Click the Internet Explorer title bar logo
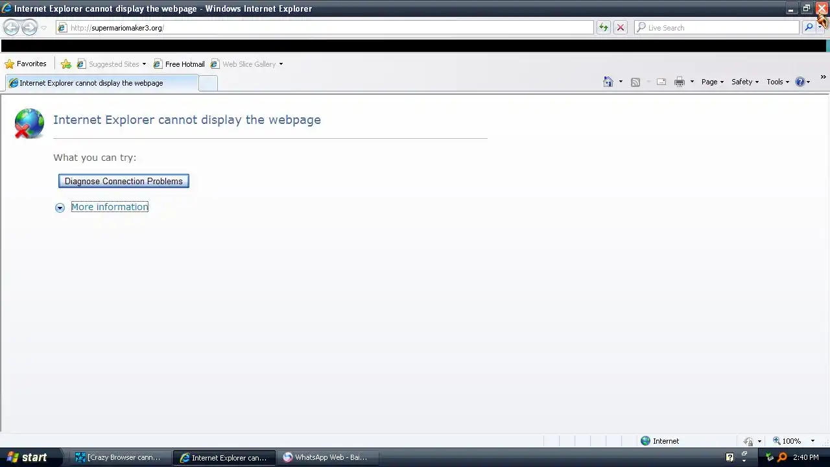 tap(6, 8)
